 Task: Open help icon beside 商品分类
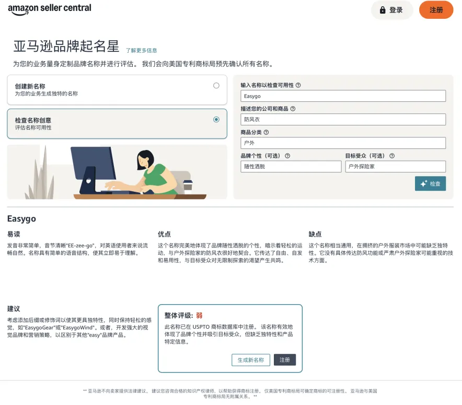click(266, 132)
